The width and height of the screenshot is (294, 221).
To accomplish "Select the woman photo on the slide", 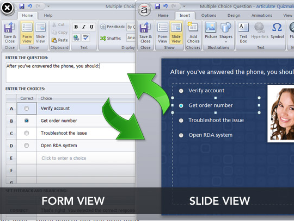I will coord(281,113).
